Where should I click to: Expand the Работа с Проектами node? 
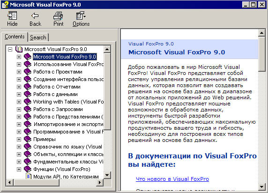coord(19,72)
